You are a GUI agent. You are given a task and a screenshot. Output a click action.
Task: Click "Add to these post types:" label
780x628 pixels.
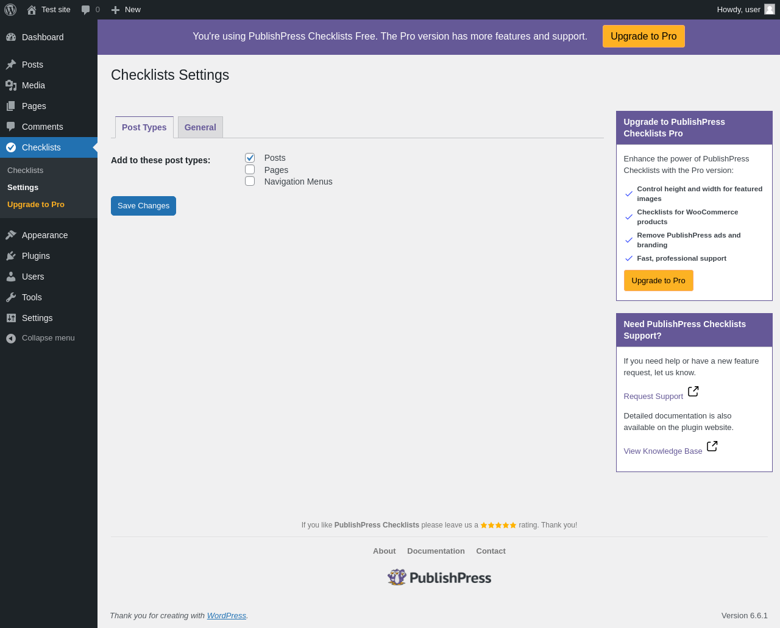pyautogui.click(x=160, y=160)
